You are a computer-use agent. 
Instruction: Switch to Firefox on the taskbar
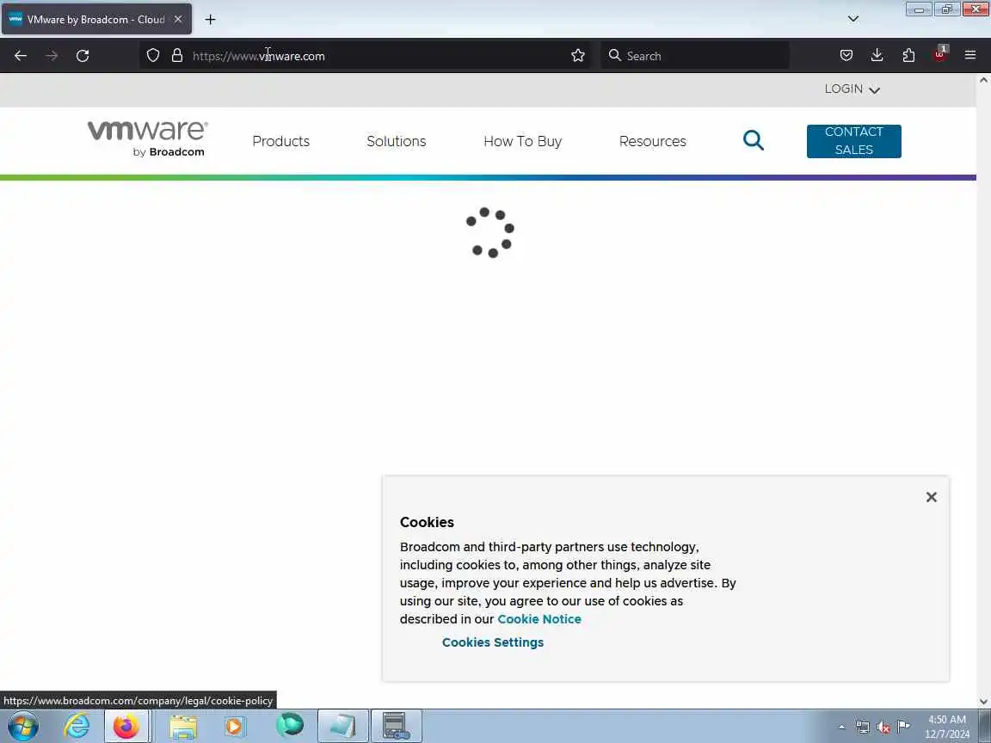(126, 726)
